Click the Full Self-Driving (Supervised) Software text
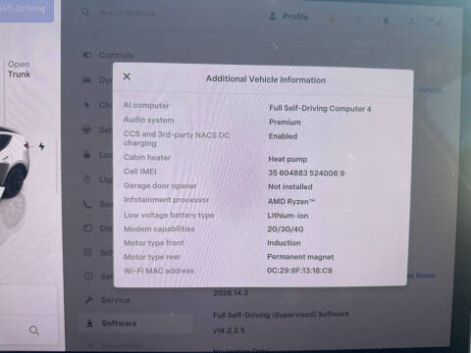 tap(281, 315)
